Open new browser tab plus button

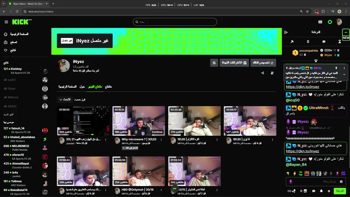(53, 4)
